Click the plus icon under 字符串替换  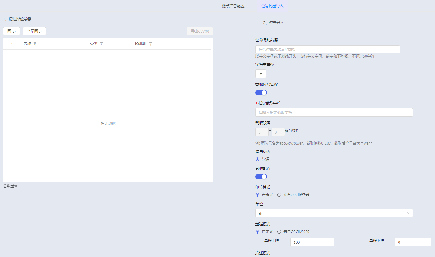coord(261,74)
